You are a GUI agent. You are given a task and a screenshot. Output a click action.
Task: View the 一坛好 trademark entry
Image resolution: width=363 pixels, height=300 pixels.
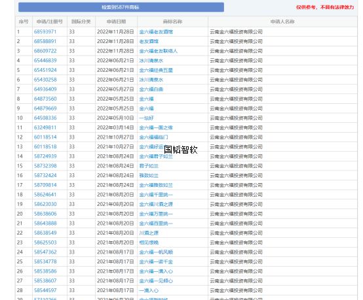coord(146,118)
